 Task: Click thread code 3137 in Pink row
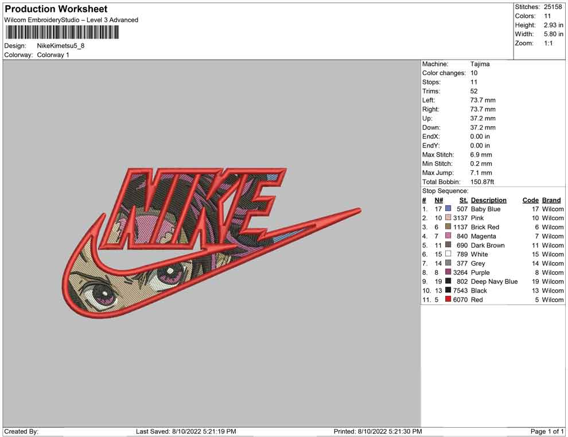[460, 218]
